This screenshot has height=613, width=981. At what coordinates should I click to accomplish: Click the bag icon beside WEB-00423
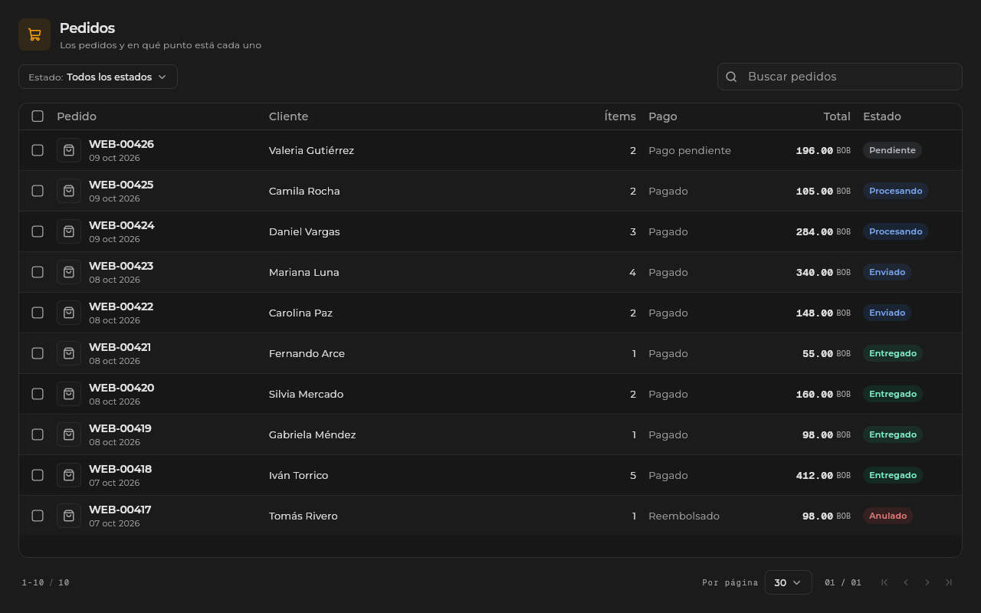coord(69,272)
